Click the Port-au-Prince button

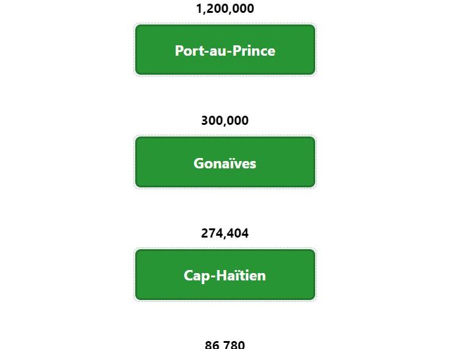225,50
